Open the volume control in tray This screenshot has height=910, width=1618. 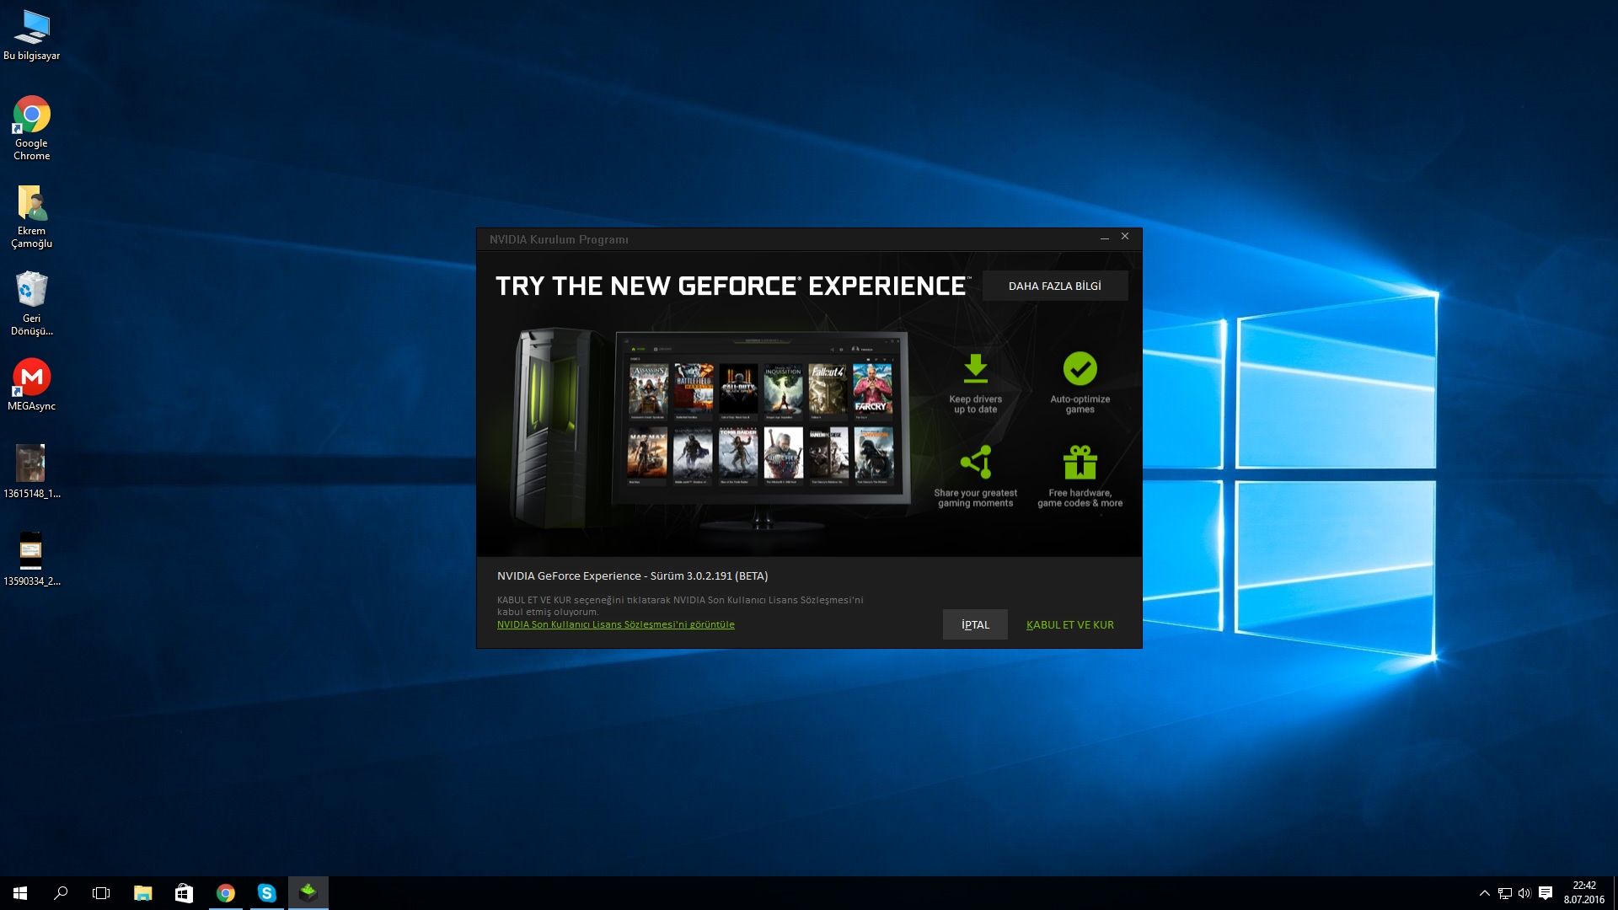click(1524, 893)
